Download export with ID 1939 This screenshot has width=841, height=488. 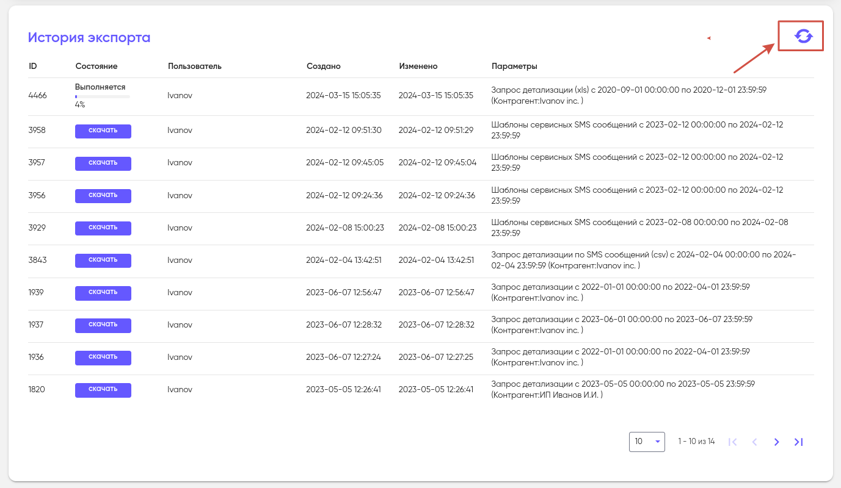pos(103,293)
